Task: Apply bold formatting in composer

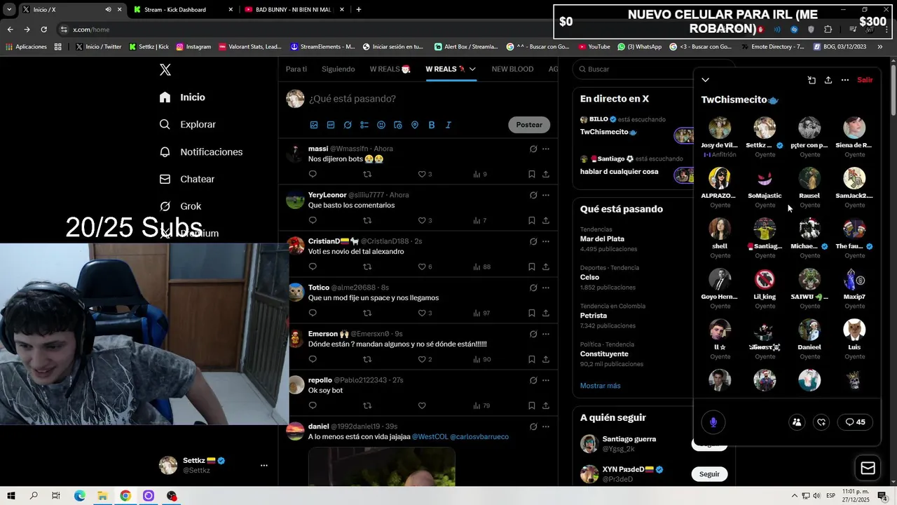Action: coord(432,125)
